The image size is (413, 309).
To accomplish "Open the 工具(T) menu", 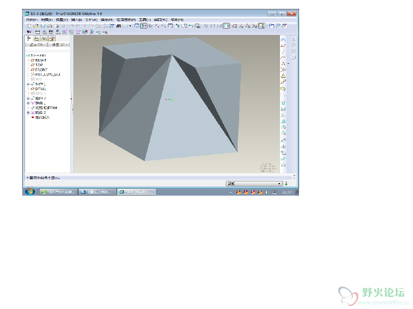I will tap(145, 20).
